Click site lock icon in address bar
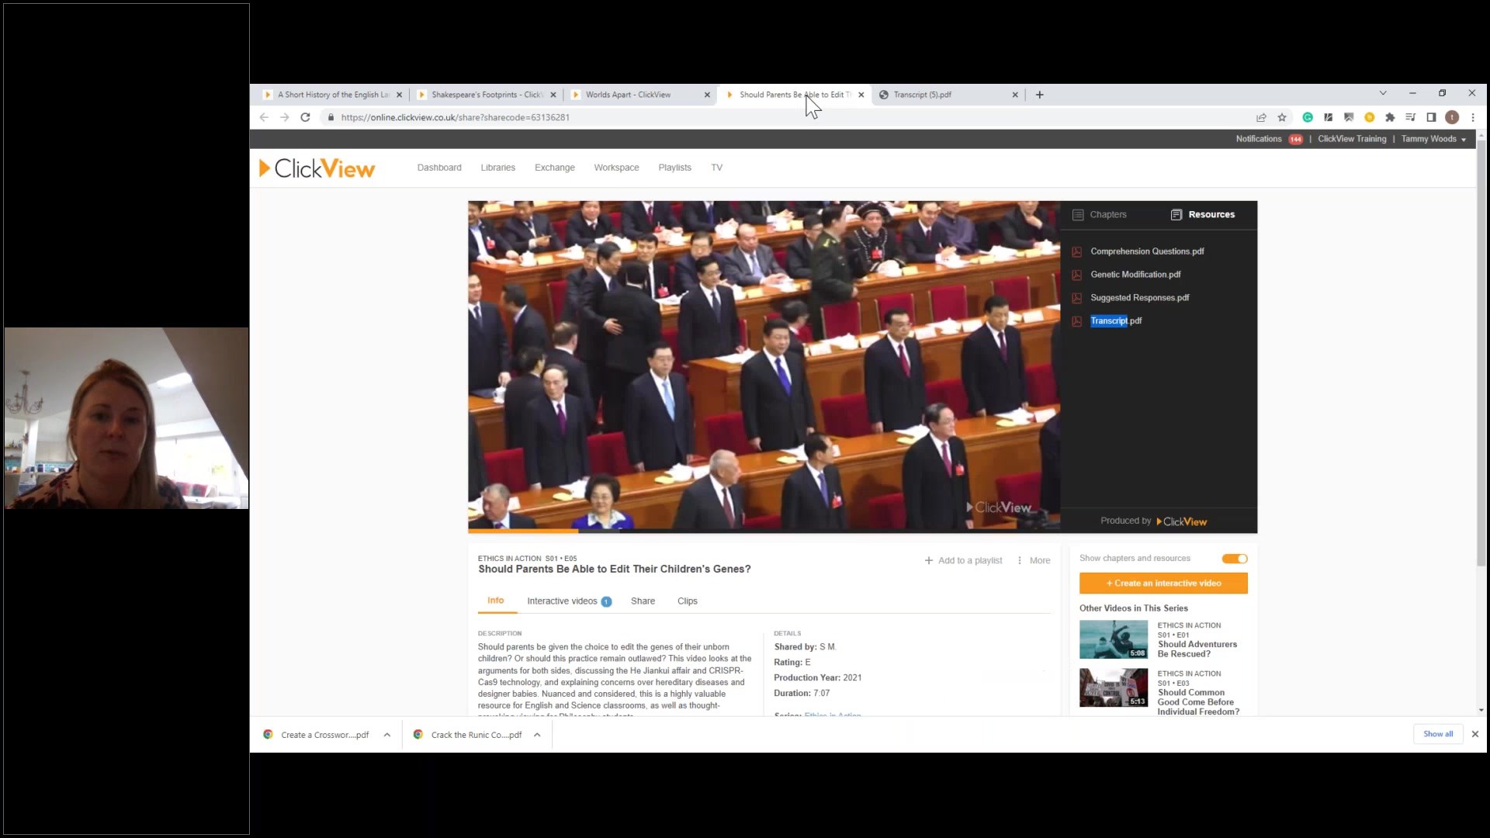Viewport: 1490px width, 838px height. coord(331,117)
